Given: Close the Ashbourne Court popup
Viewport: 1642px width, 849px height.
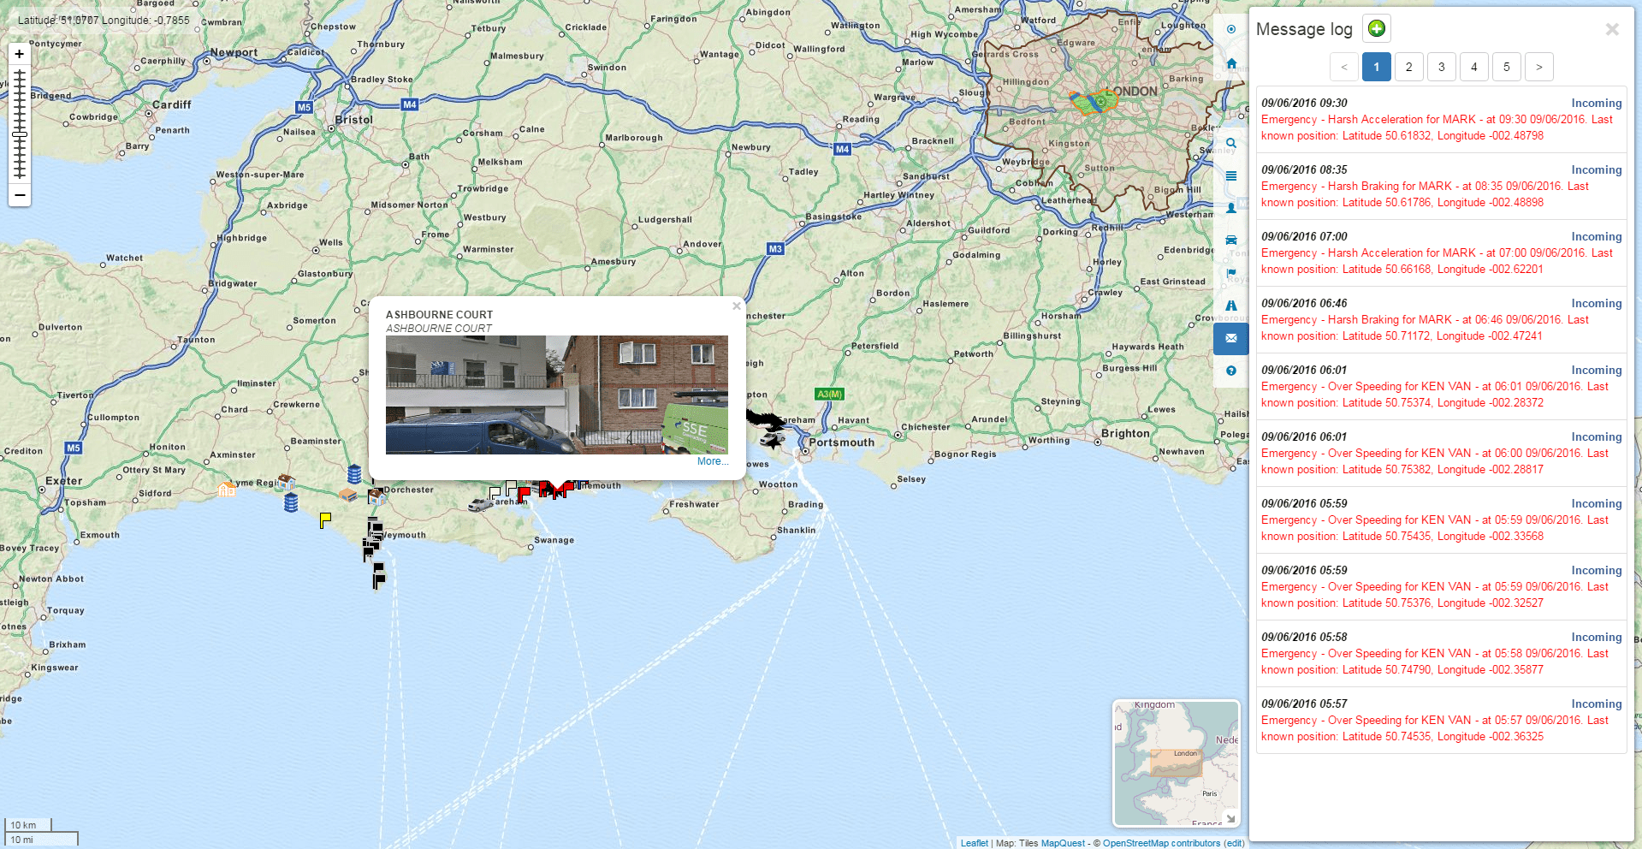Looking at the screenshot, I should tap(736, 306).
